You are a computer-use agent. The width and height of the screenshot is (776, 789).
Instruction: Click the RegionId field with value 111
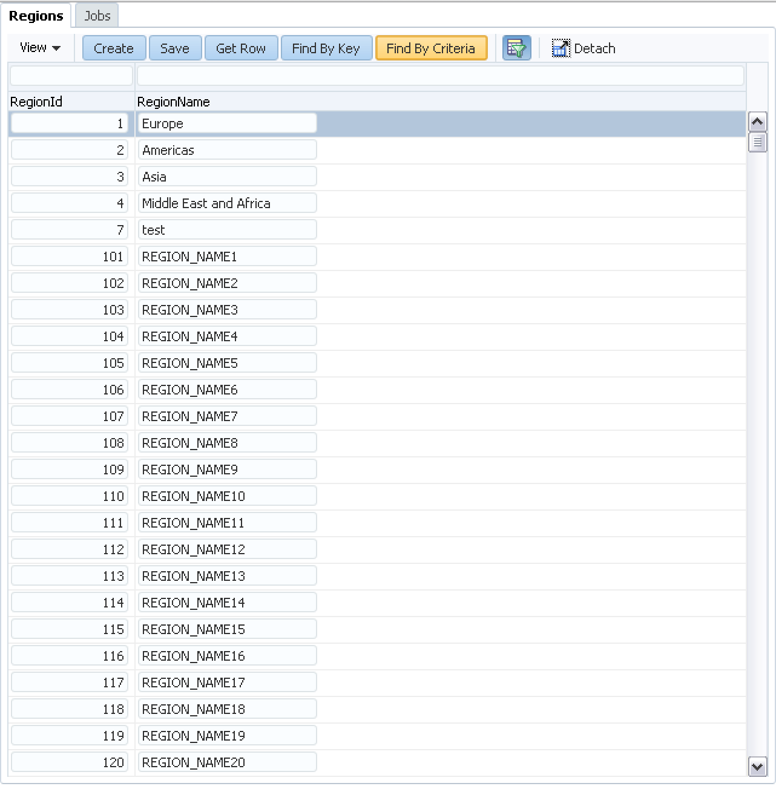point(70,523)
